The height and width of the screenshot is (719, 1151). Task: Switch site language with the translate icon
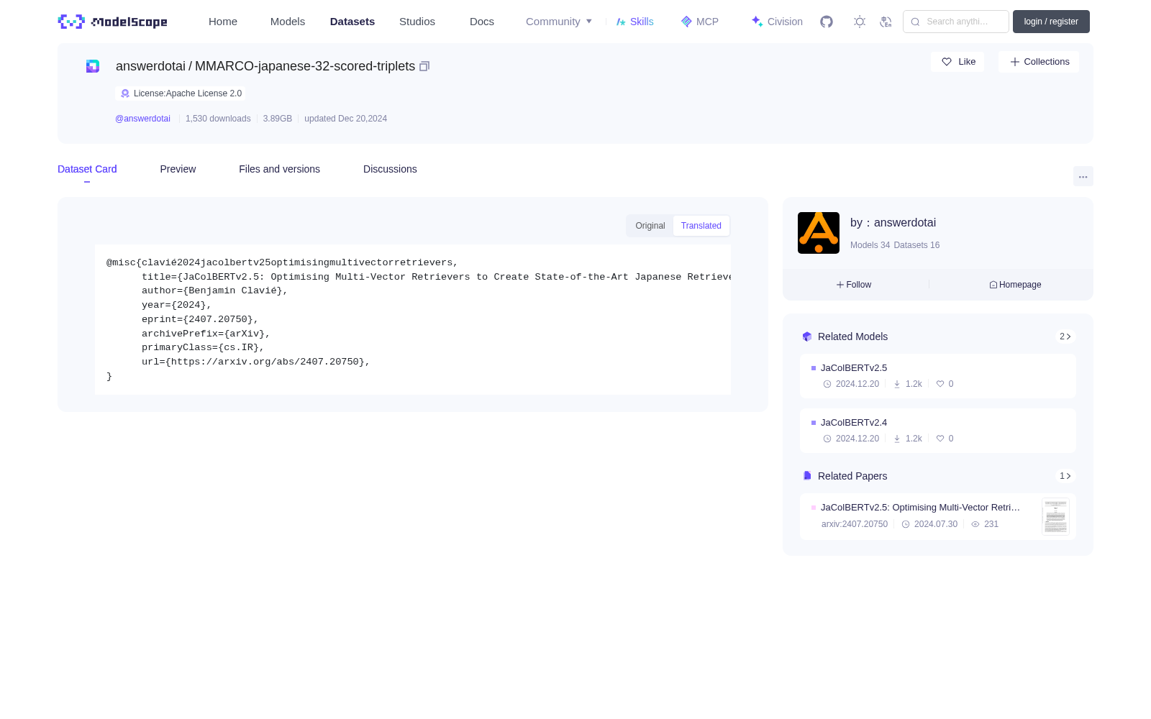(886, 22)
